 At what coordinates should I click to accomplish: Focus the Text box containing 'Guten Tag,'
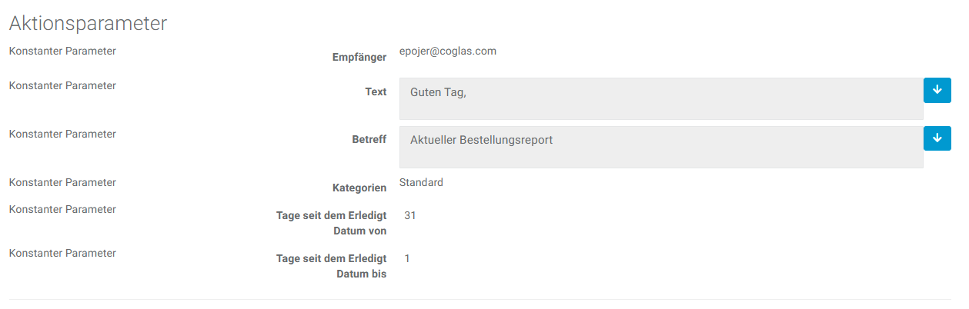click(x=660, y=98)
